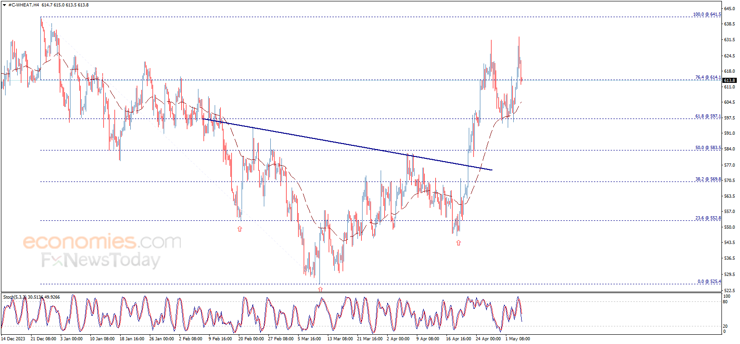
Task: Click the stochastic 80 level label
Action: click(726, 302)
